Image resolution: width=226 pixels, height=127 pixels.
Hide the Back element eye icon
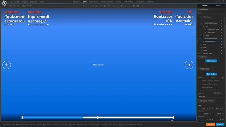tap(201, 45)
